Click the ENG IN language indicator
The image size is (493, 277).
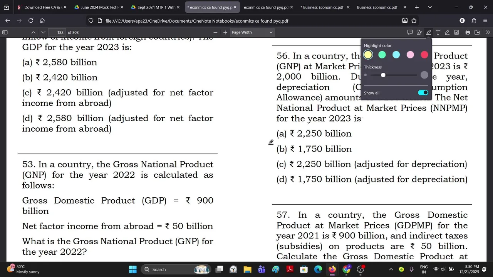point(424,269)
